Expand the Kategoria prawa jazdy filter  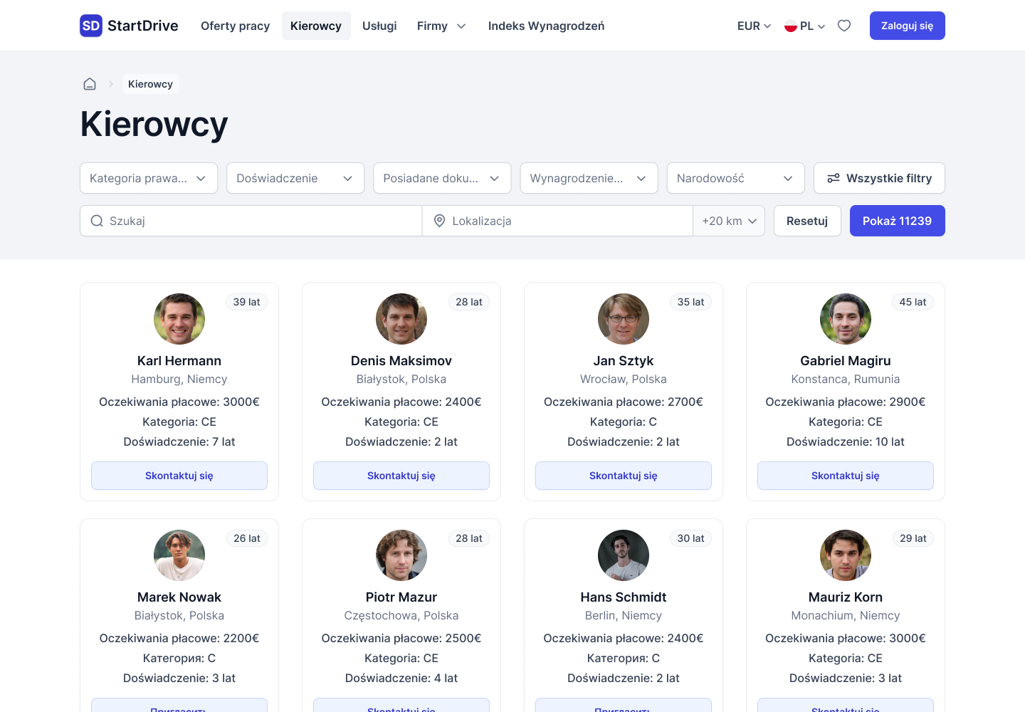click(148, 178)
